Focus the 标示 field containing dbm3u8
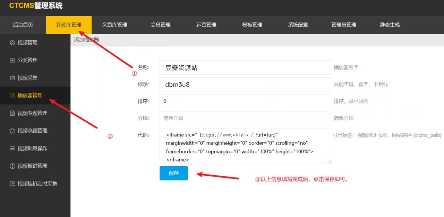Viewport: 444px width, 217px height. (246, 84)
